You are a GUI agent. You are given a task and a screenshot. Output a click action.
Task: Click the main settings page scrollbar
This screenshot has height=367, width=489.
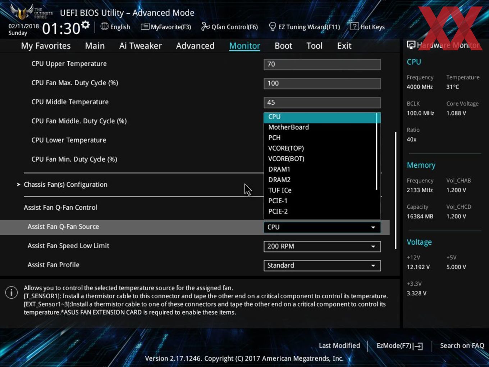(x=396, y=190)
